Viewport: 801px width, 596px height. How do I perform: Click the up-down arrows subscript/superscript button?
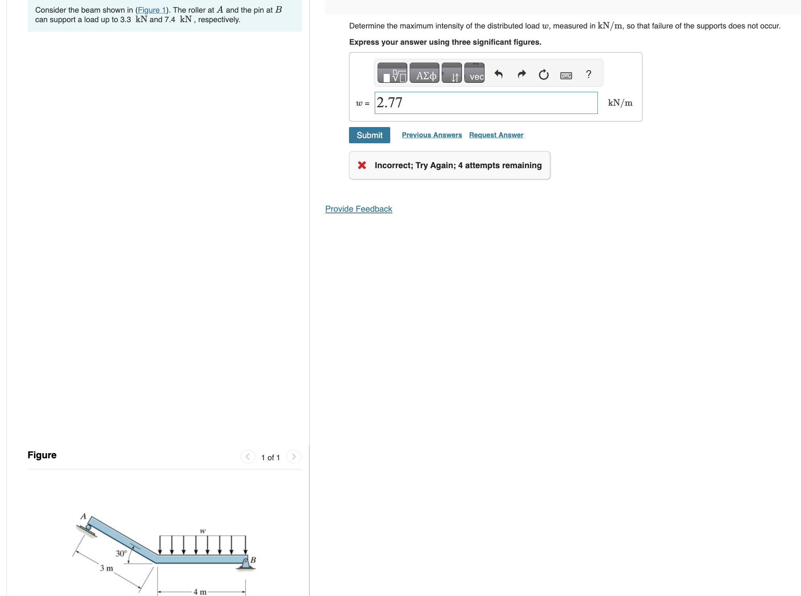[x=452, y=74]
